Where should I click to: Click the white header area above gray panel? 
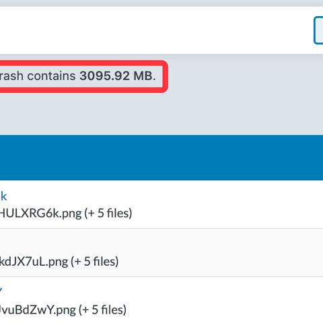(157, 30)
